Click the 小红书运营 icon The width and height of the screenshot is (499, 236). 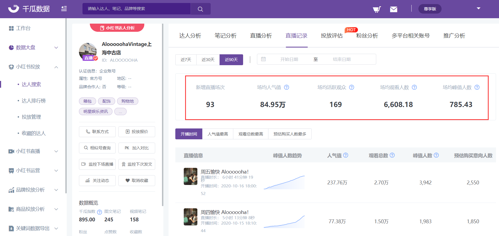pos(11,171)
